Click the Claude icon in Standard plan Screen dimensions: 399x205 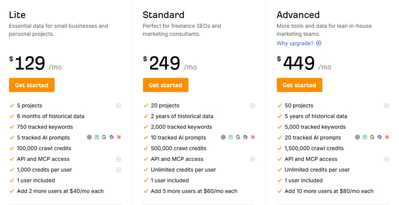click(x=253, y=137)
